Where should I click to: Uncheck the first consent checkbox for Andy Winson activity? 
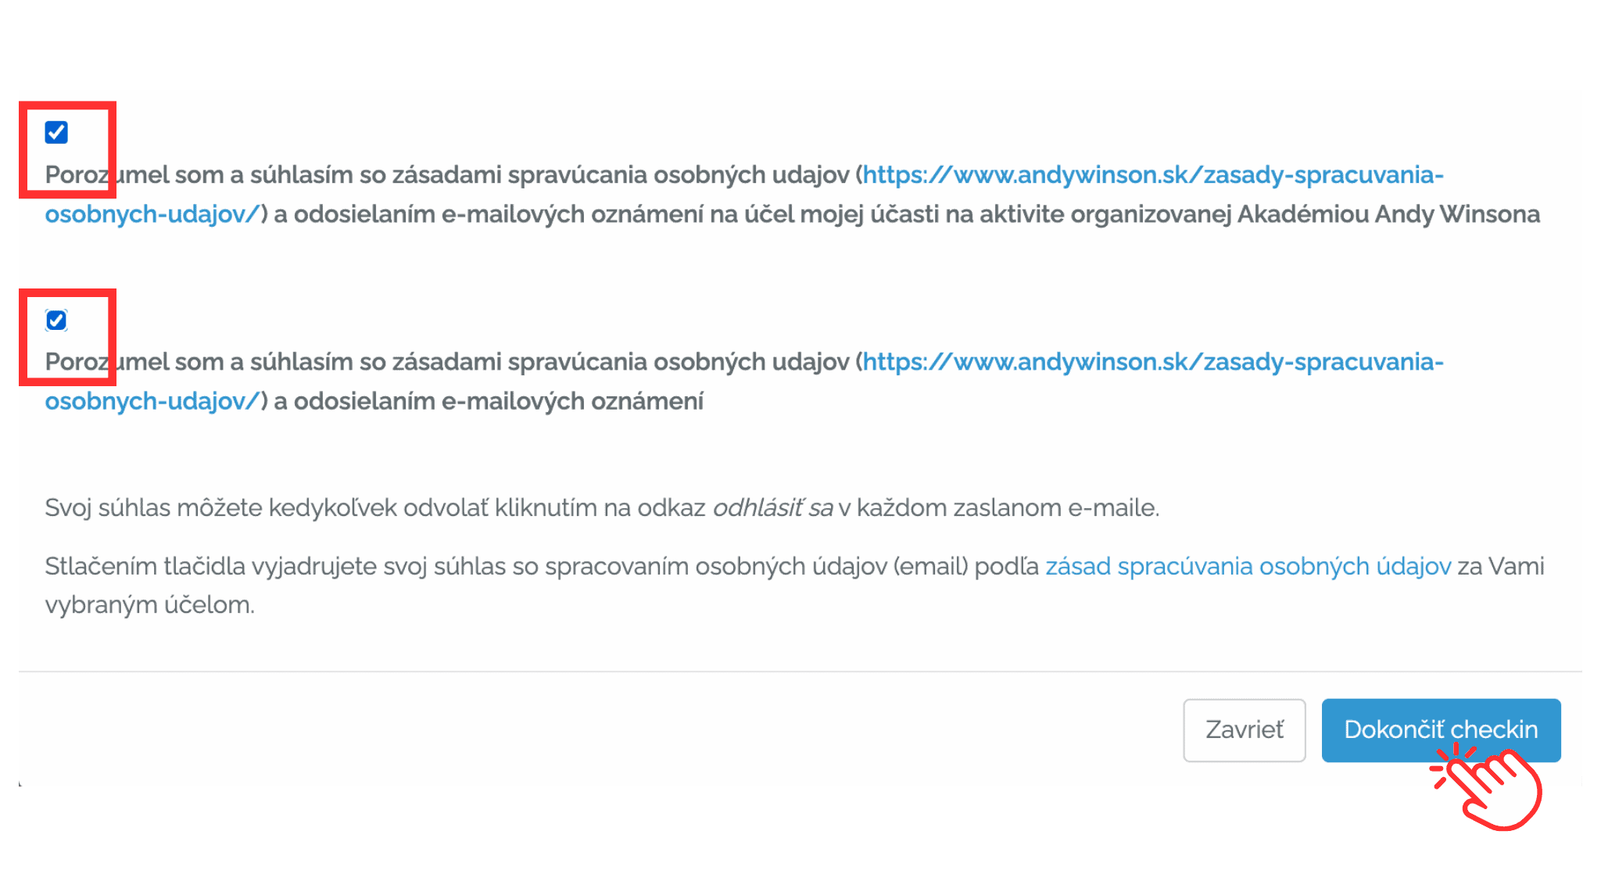click(56, 132)
